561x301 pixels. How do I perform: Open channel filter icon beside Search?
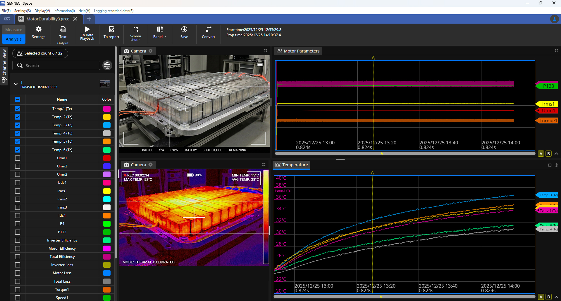click(107, 65)
